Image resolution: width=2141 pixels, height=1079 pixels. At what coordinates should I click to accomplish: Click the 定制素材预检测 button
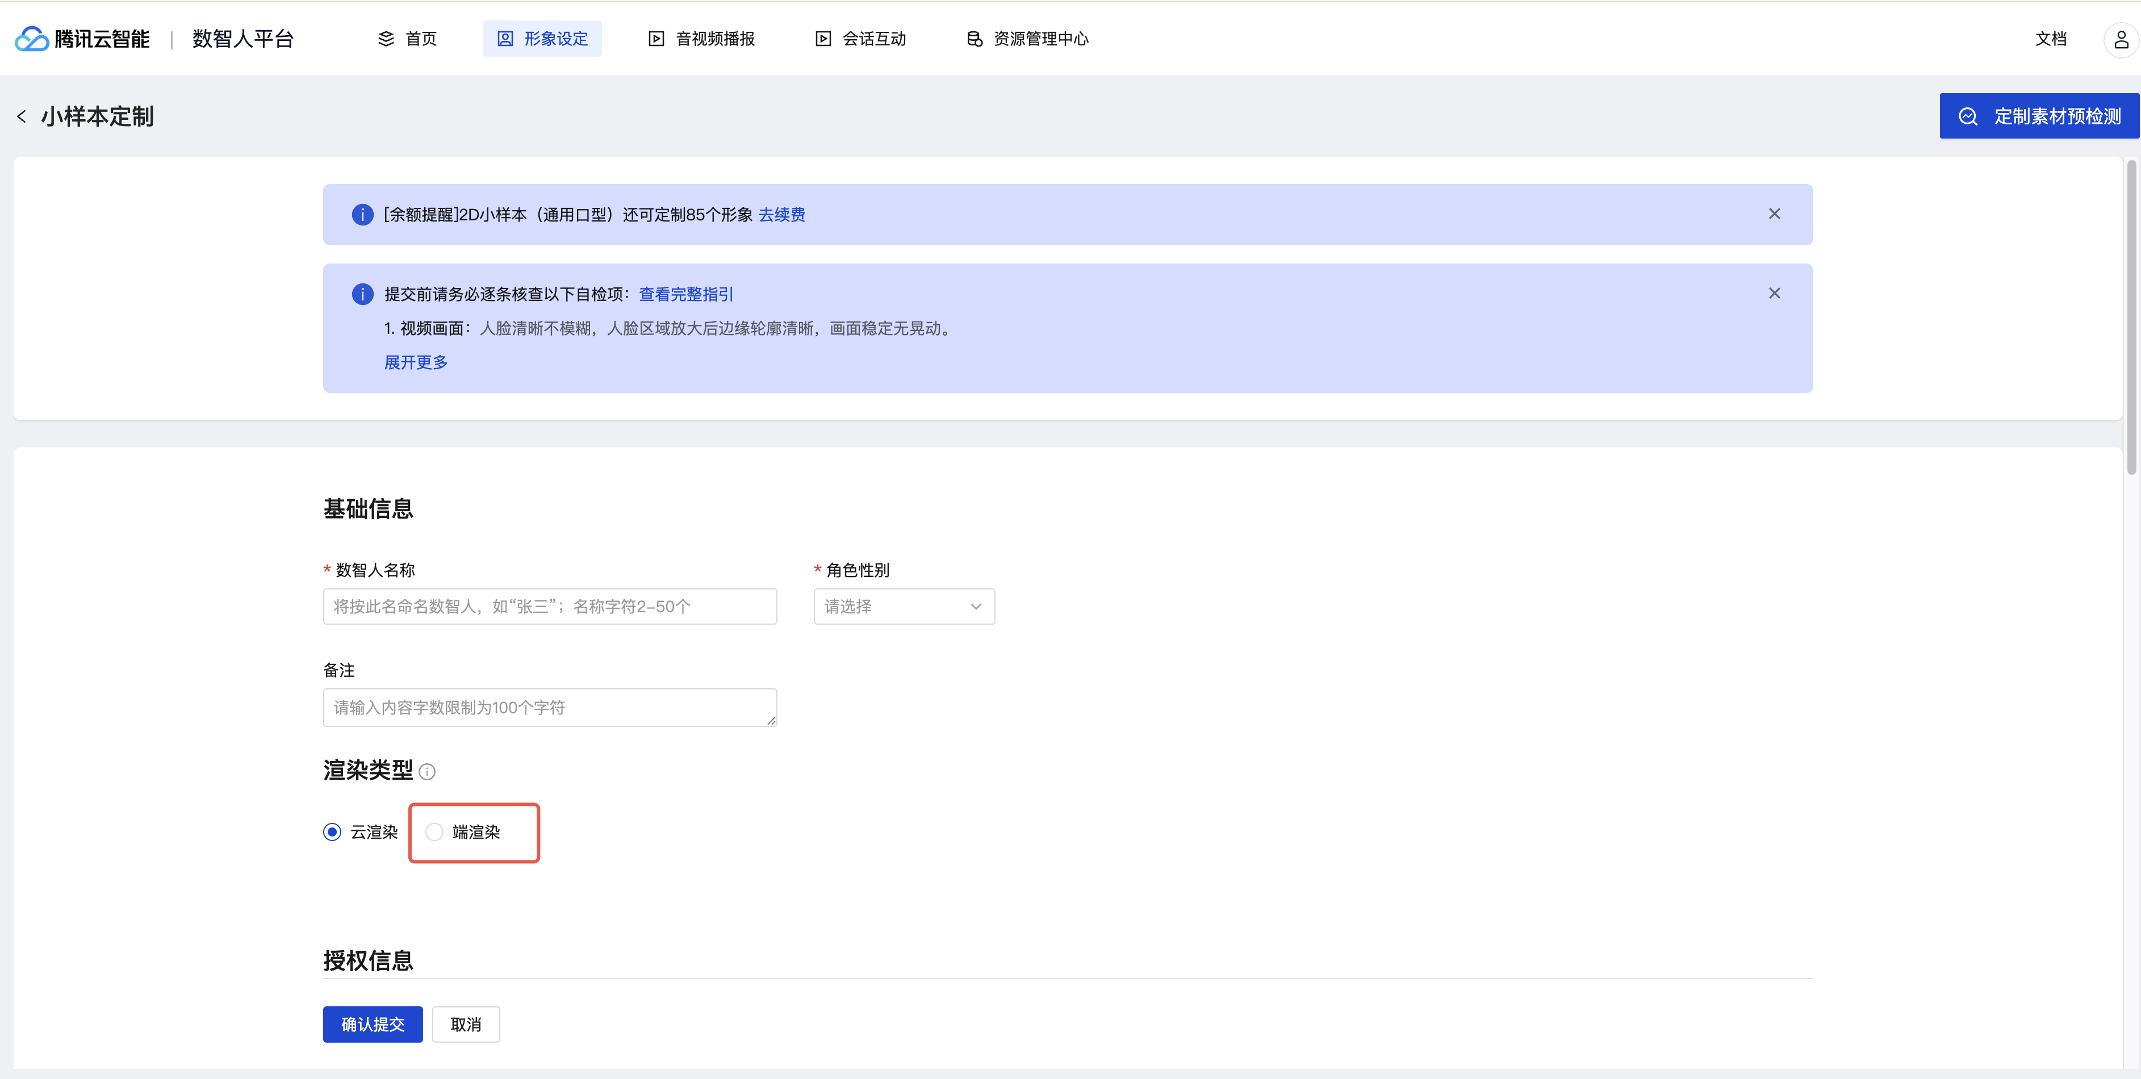point(2038,116)
